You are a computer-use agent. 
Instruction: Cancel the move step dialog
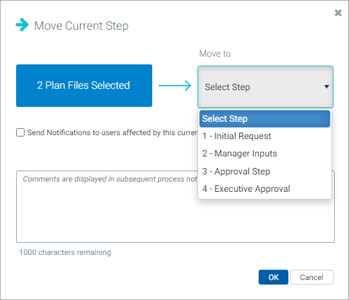(x=312, y=277)
